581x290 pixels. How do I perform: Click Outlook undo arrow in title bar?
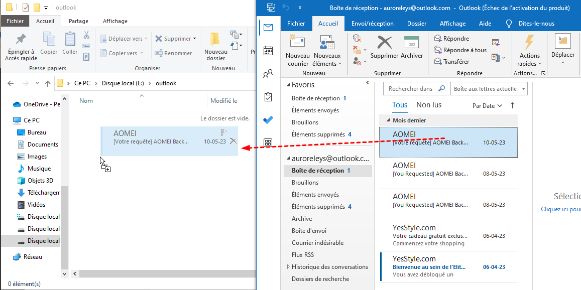click(x=286, y=8)
